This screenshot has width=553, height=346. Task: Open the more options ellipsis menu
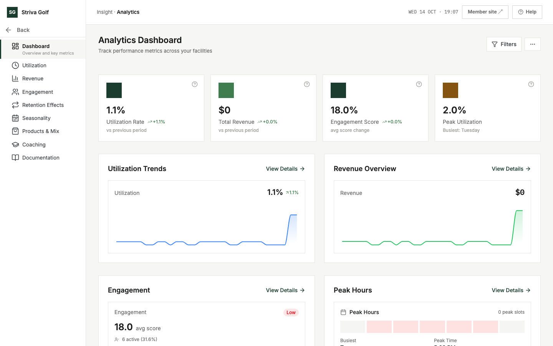point(533,44)
